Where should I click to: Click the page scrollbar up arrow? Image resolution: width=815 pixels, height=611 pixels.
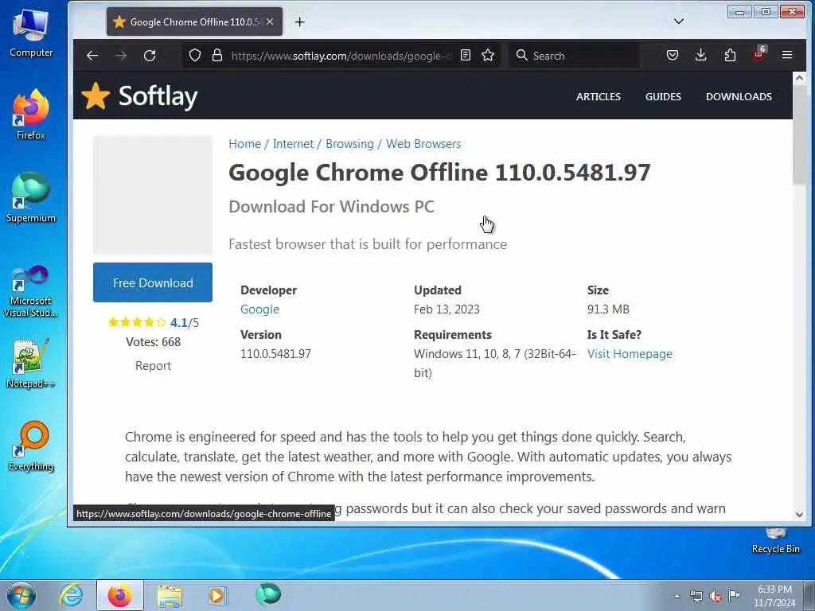799,79
